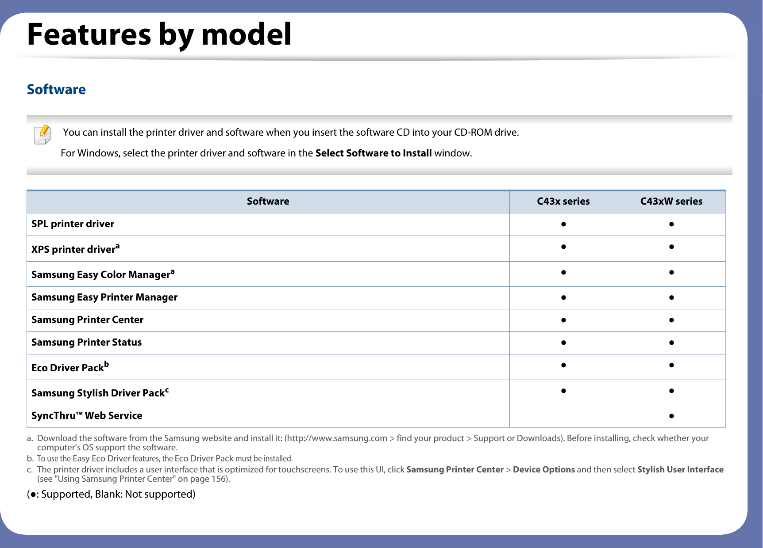The height and width of the screenshot is (548, 763).
Task: Click the C43xW bullet for Eco Driver Pack
Action: coord(671,365)
